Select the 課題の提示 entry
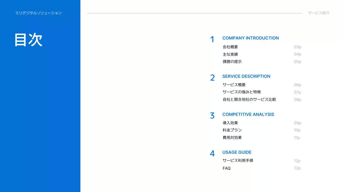The image size is (343, 192). (232, 62)
